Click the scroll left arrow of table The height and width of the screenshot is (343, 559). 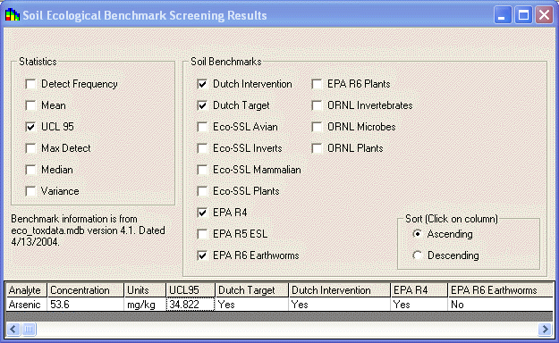[x=13, y=329]
